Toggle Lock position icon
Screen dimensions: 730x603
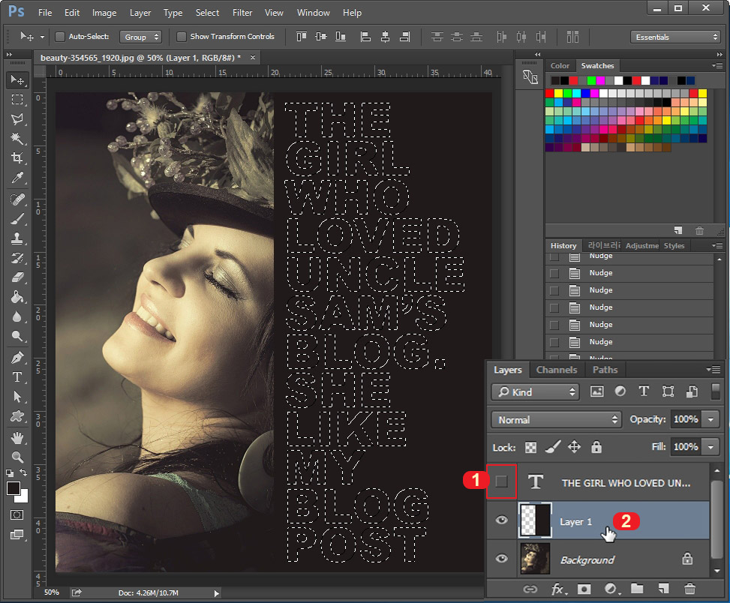coord(574,447)
